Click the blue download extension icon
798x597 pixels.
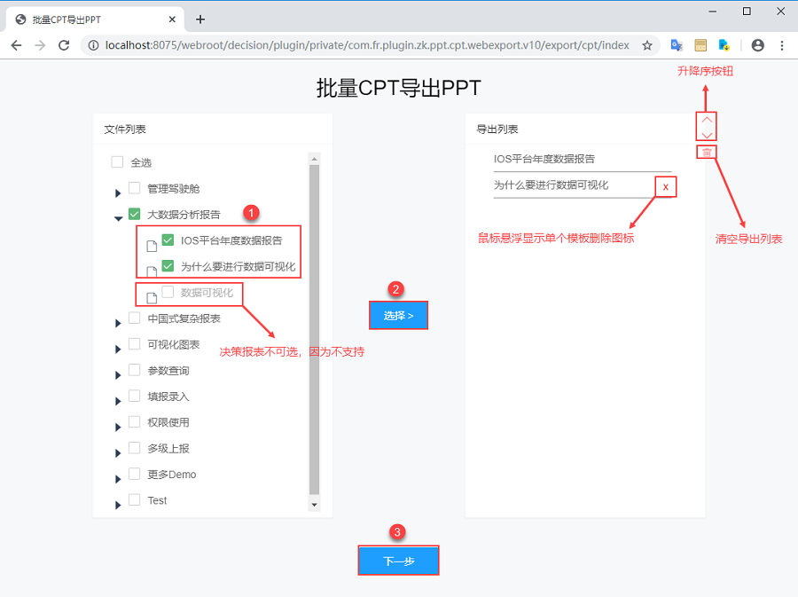(x=724, y=45)
